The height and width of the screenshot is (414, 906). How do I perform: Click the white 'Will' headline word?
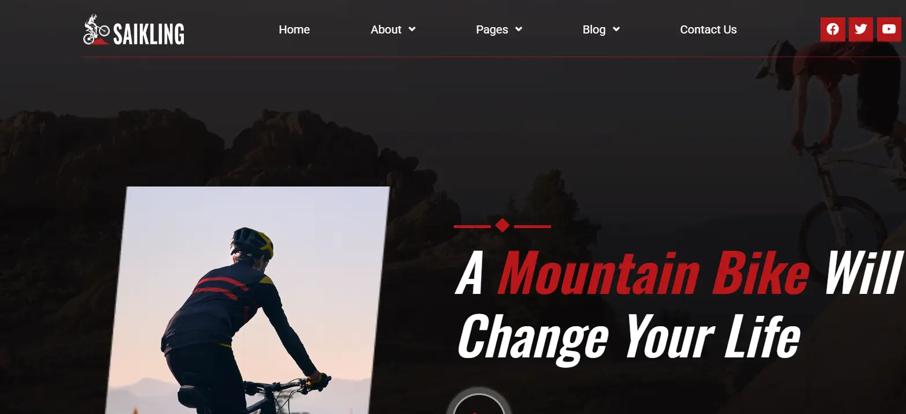864,272
